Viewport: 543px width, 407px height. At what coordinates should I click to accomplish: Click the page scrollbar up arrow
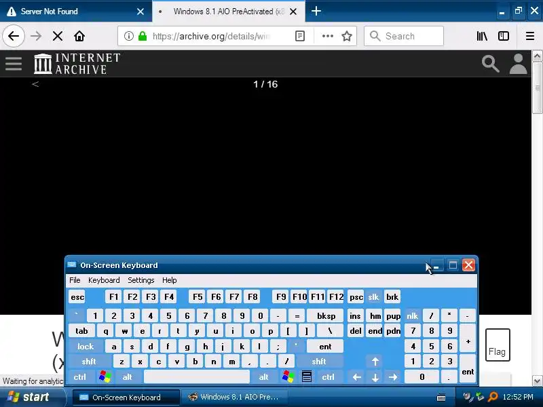(x=537, y=56)
